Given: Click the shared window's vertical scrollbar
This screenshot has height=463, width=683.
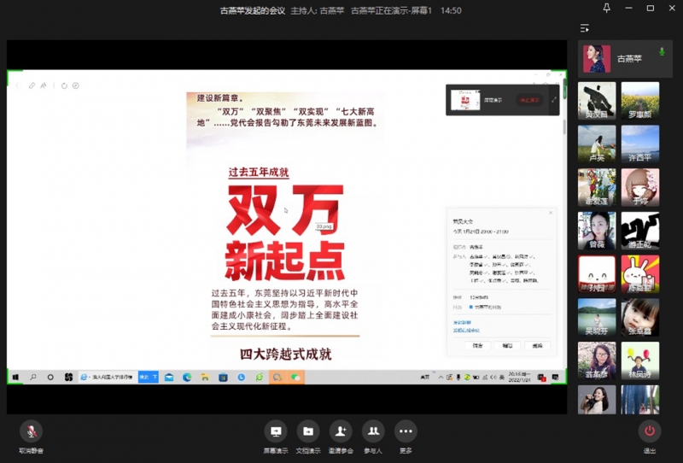Looking at the screenshot, I should pos(564,127).
